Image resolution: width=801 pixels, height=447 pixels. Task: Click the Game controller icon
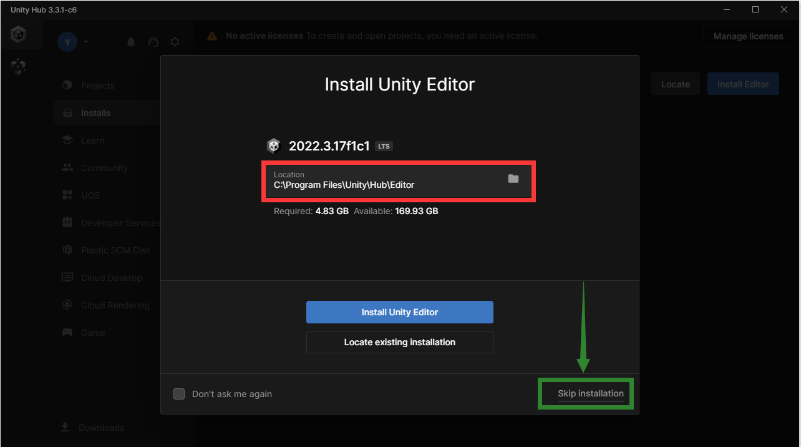click(67, 333)
